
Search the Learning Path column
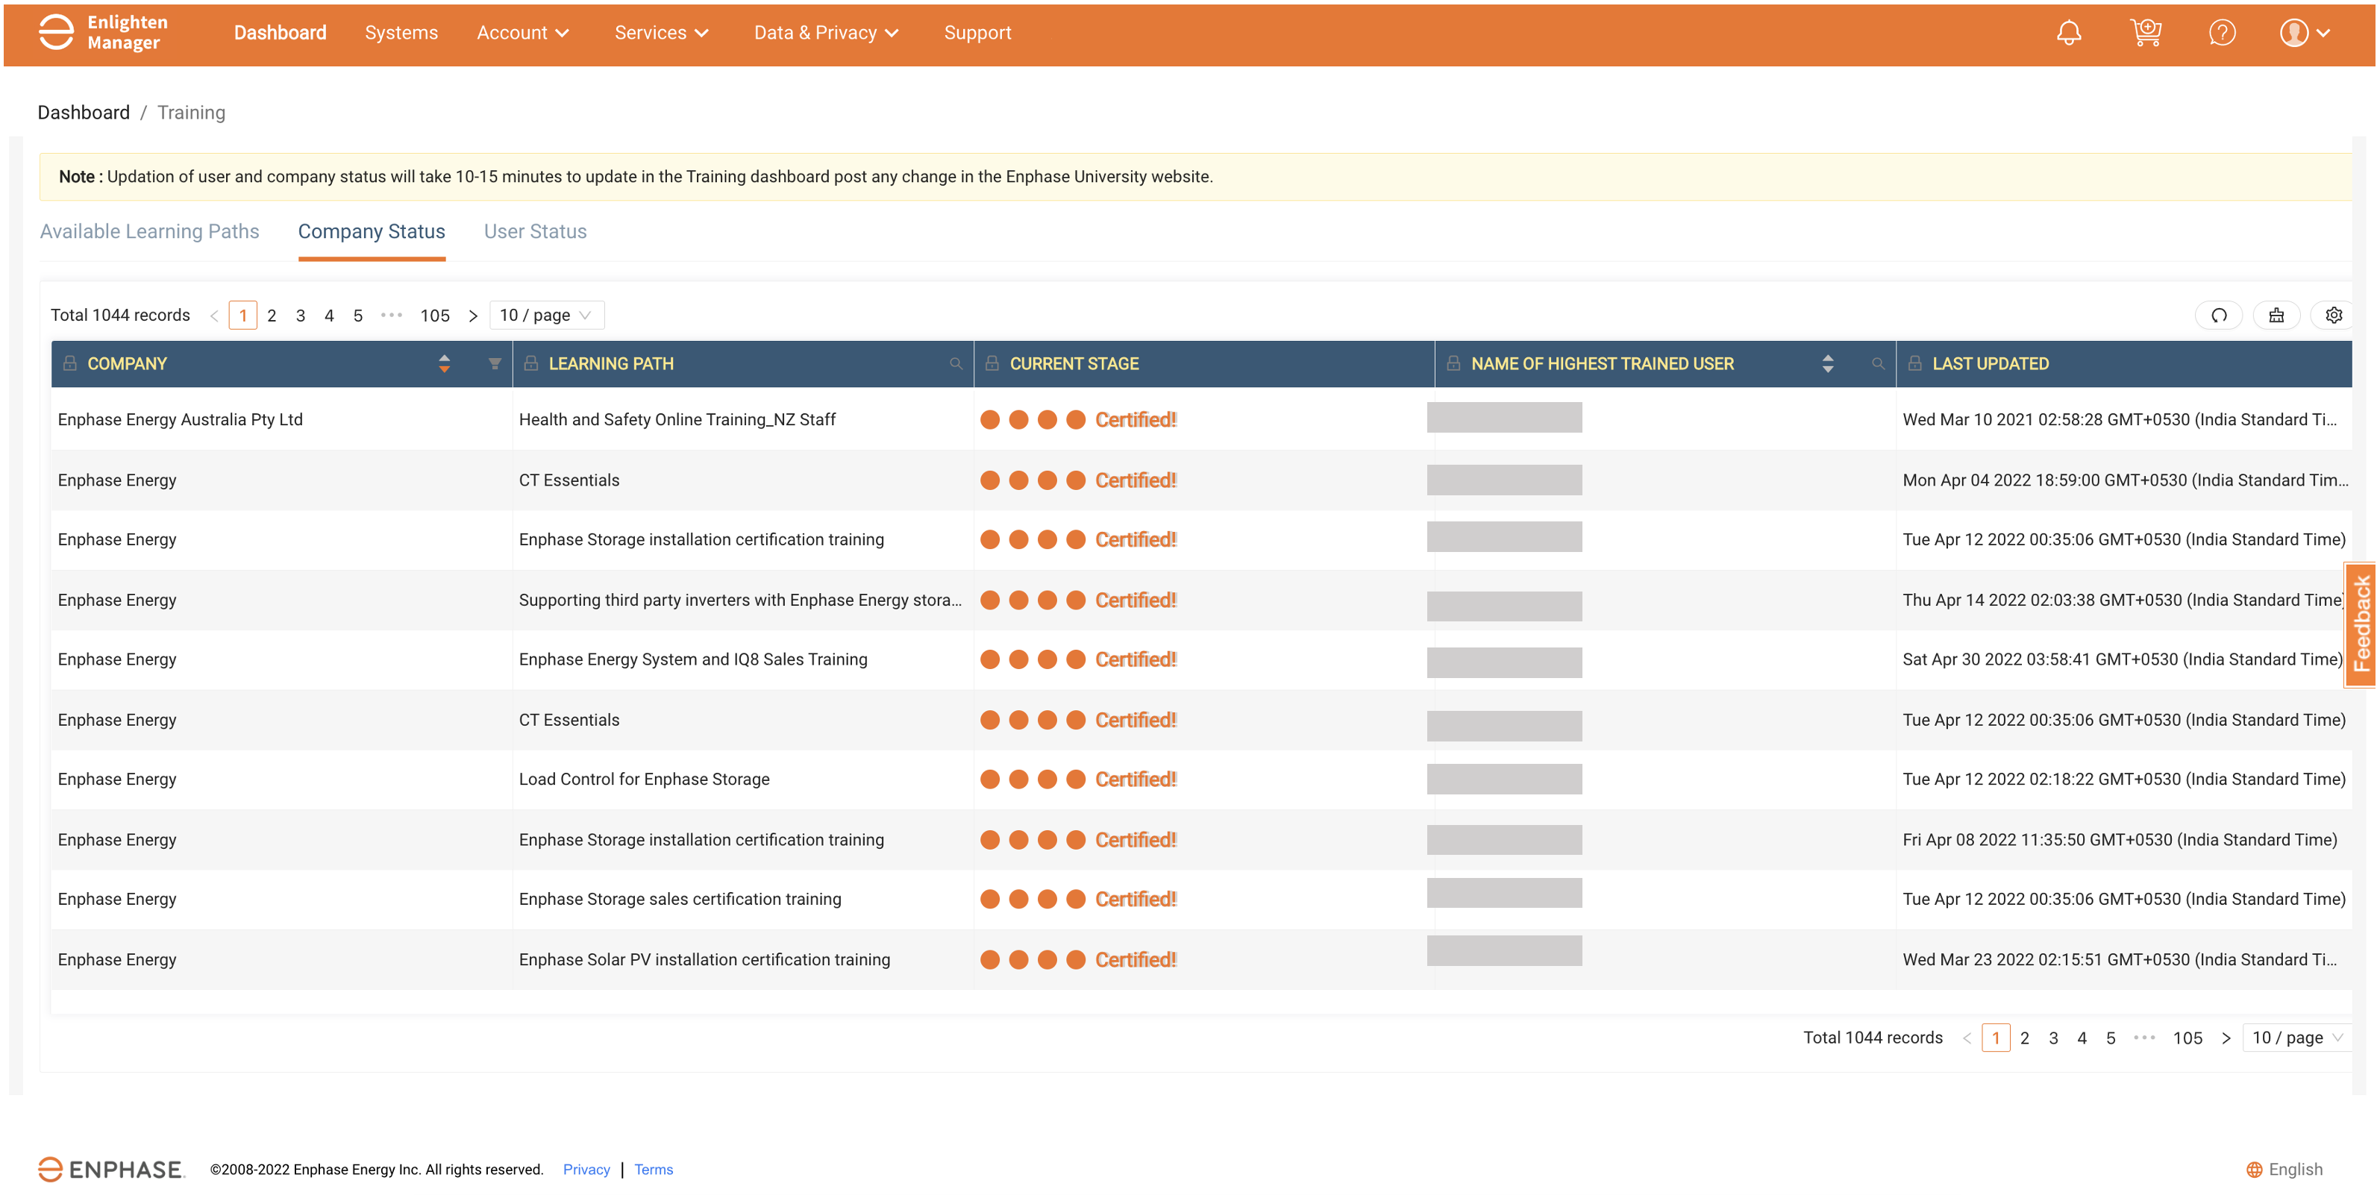pos(956,363)
